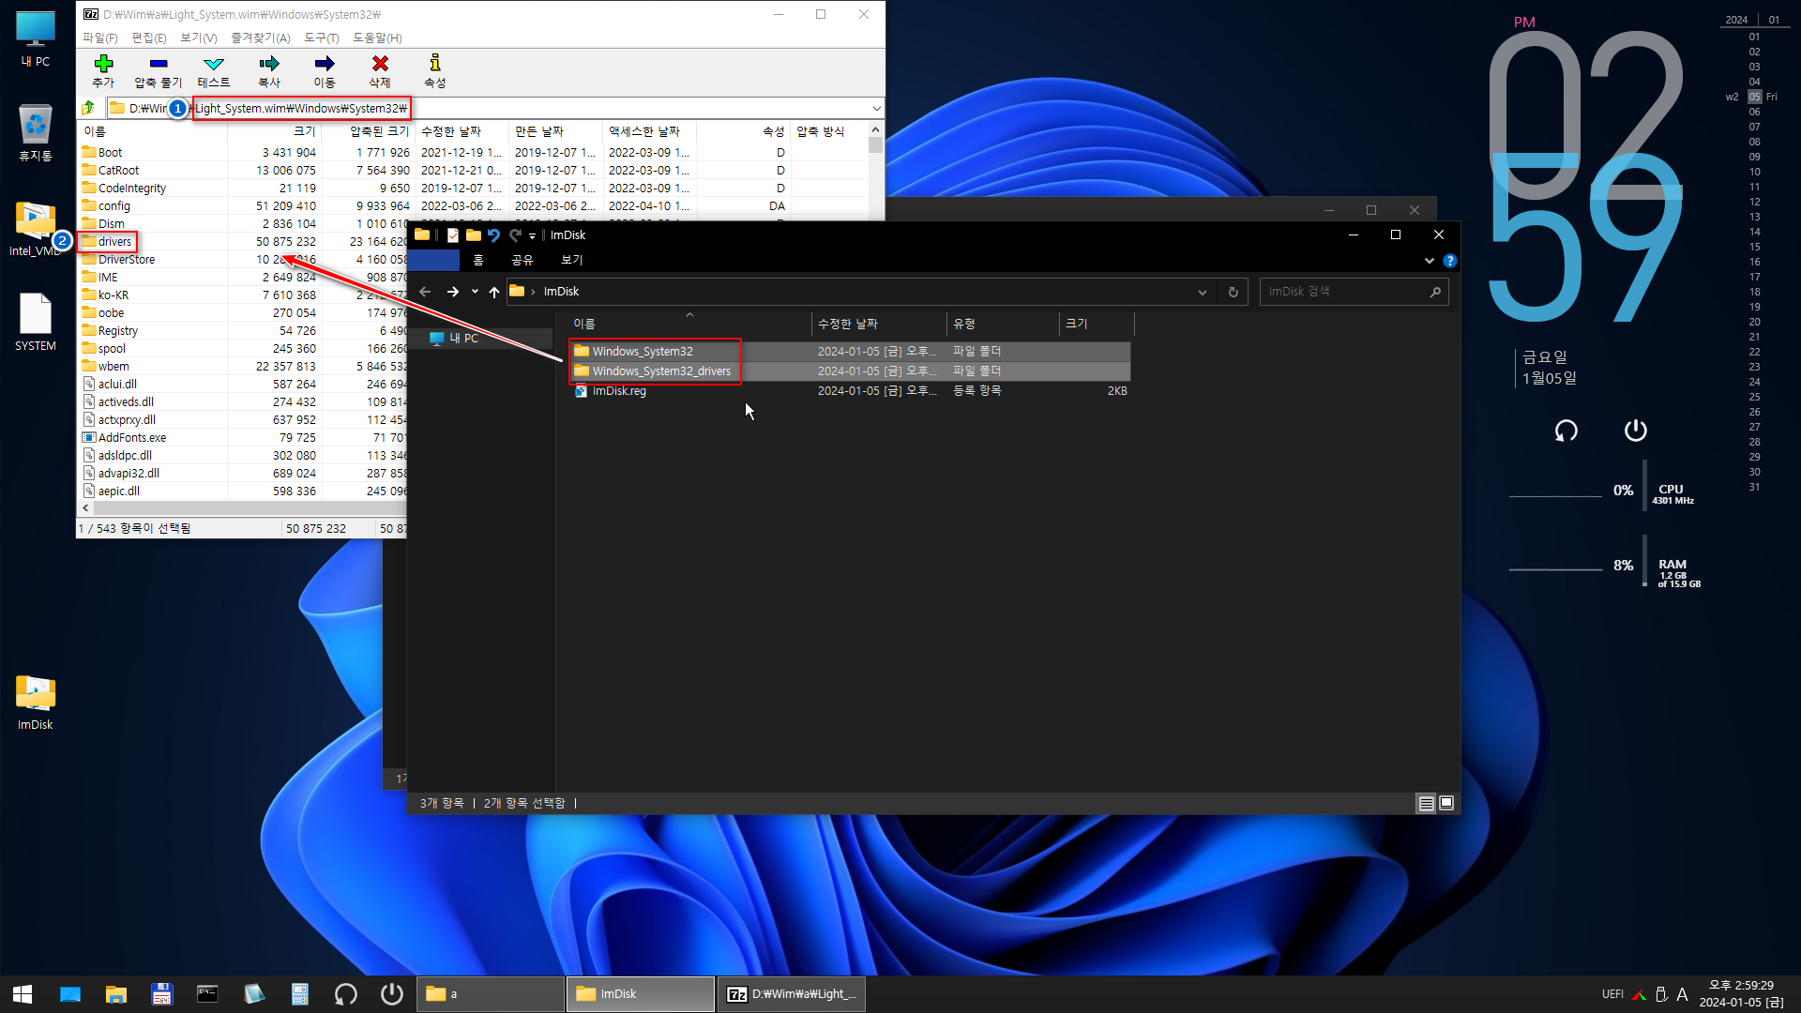This screenshot has height=1013, width=1801.
Task: Click the Explorer Forward arrow button
Action: (x=452, y=292)
